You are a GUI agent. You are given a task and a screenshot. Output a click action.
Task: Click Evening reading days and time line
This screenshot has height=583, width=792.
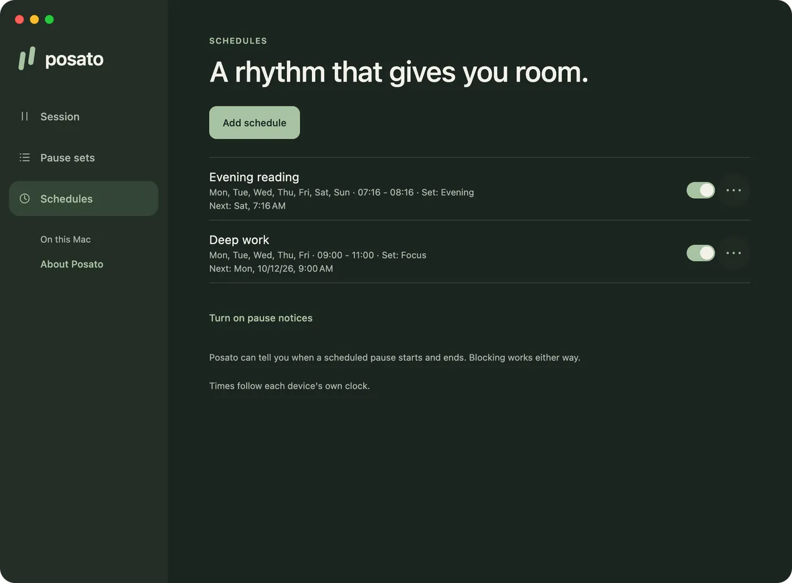(x=341, y=192)
